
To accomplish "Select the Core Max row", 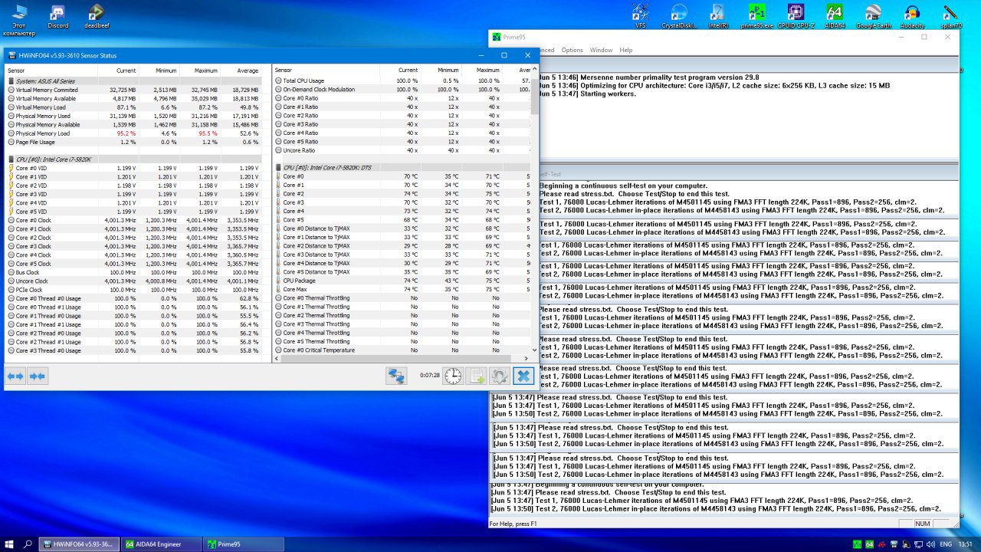I will pyautogui.click(x=402, y=289).
